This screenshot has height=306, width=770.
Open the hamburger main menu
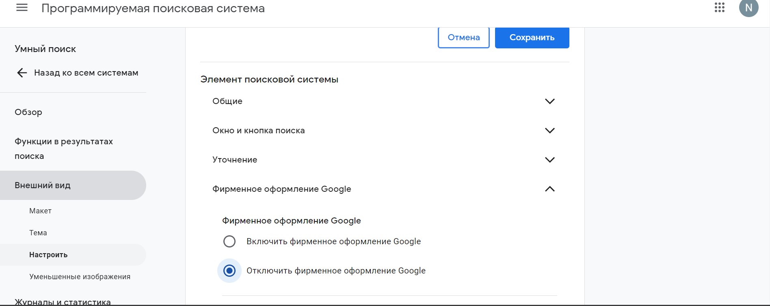pyautogui.click(x=22, y=8)
